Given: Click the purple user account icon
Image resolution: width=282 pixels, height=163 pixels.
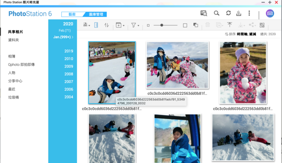Looking at the screenshot, I should point(270,13).
